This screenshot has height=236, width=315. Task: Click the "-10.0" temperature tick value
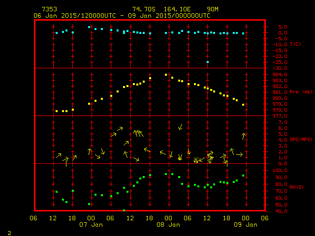click(280, 45)
